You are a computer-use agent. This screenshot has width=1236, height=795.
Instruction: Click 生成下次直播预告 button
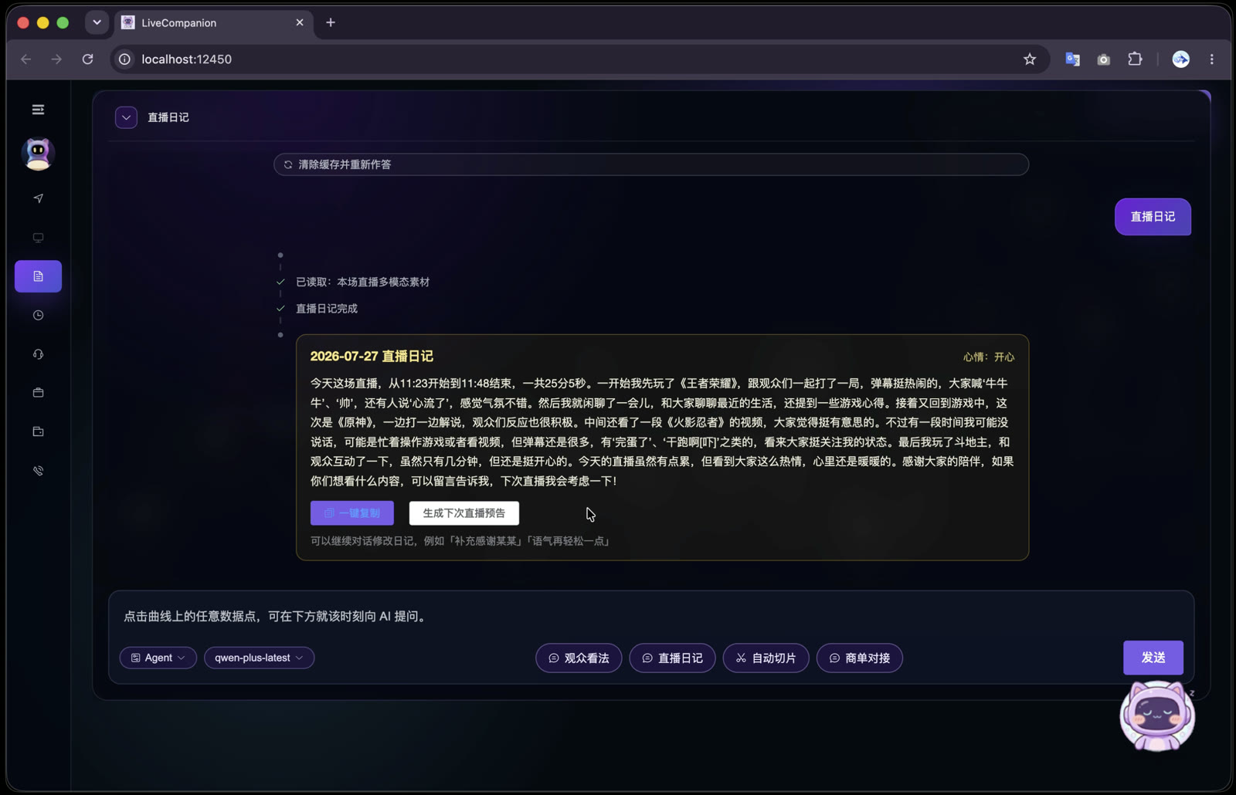(x=464, y=513)
